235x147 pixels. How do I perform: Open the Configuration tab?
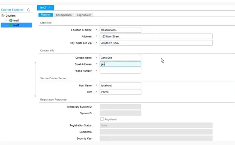tap(64, 15)
